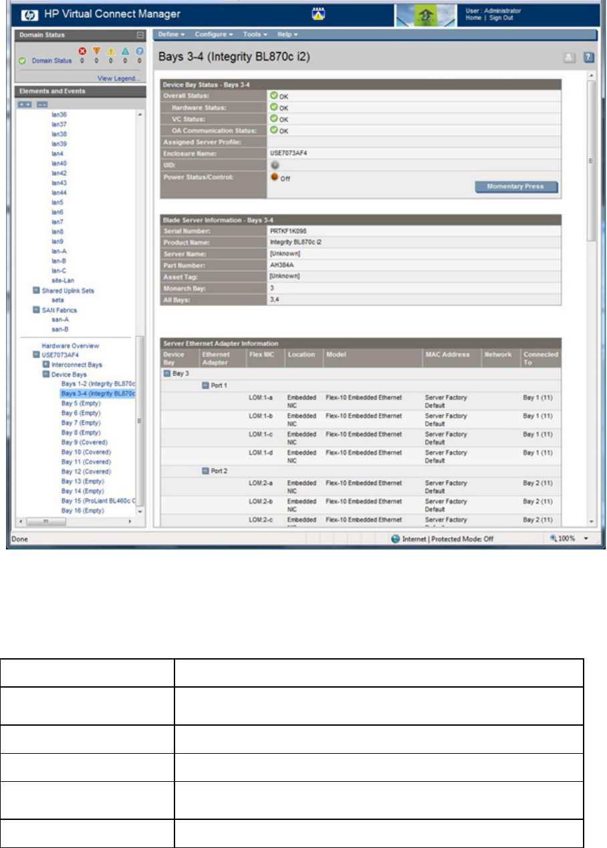Click the yellow minor warning status icon
The width and height of the screenshot is (607, 848).
click(x=111, y=51)
